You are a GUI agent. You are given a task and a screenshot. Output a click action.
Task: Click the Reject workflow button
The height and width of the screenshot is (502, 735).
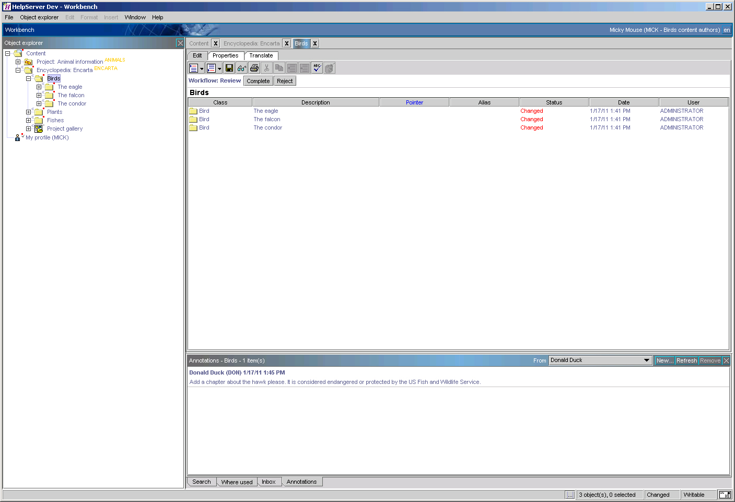click(285, 81)
